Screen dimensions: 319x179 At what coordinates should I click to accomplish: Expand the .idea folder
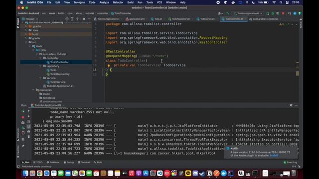tap(26, 30)
